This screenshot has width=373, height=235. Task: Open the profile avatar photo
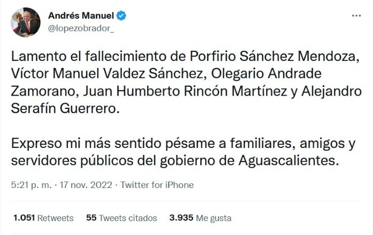tap(25, 22)
